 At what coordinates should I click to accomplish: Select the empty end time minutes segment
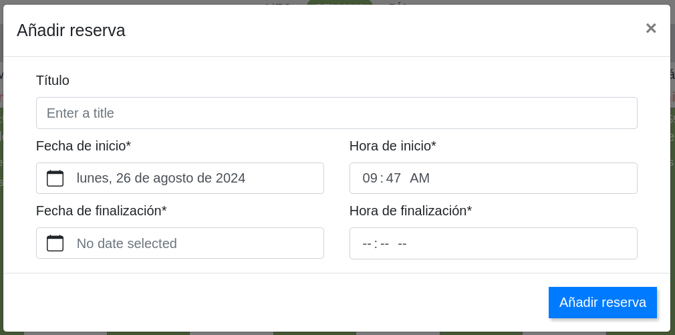(385, 243)
